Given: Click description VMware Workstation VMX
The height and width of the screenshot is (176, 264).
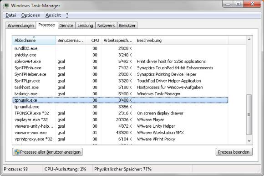Looking at the screenshot, I should click(160, 133).
